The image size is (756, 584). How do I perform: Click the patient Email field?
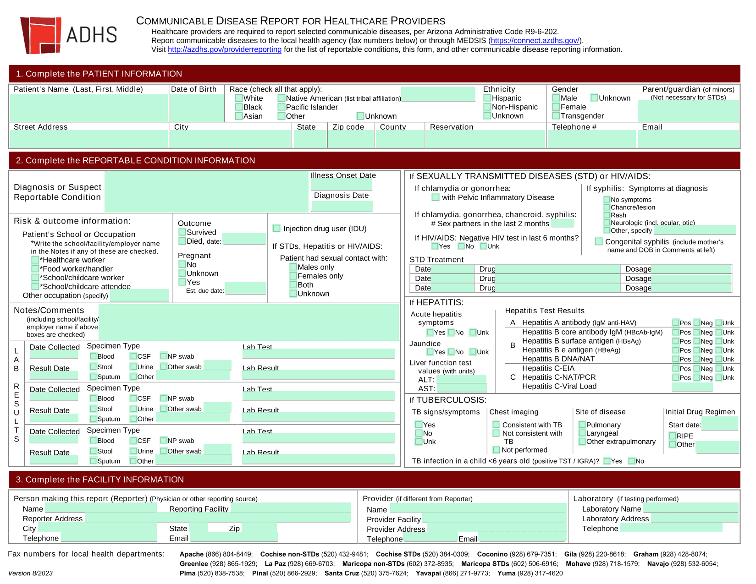(x=689, y=139)
